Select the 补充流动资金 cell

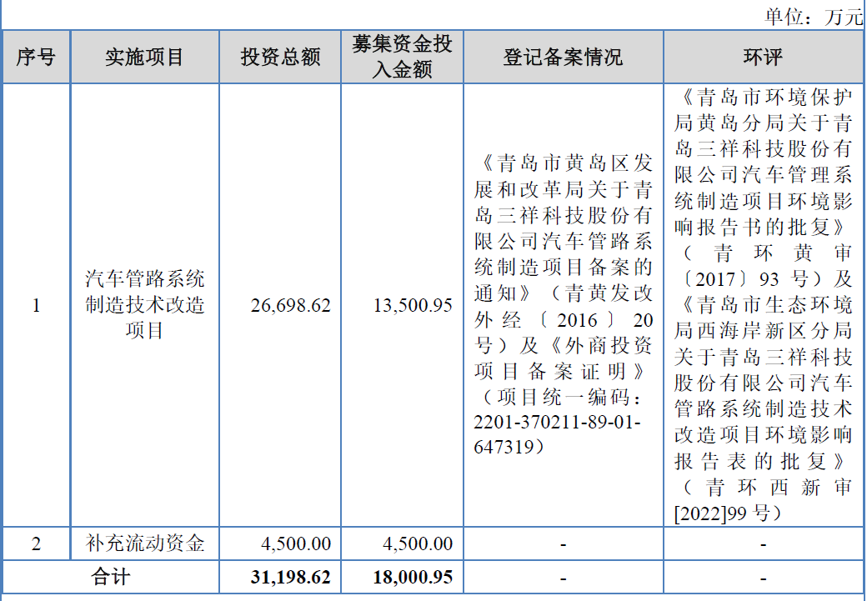(x=145, y=543)
